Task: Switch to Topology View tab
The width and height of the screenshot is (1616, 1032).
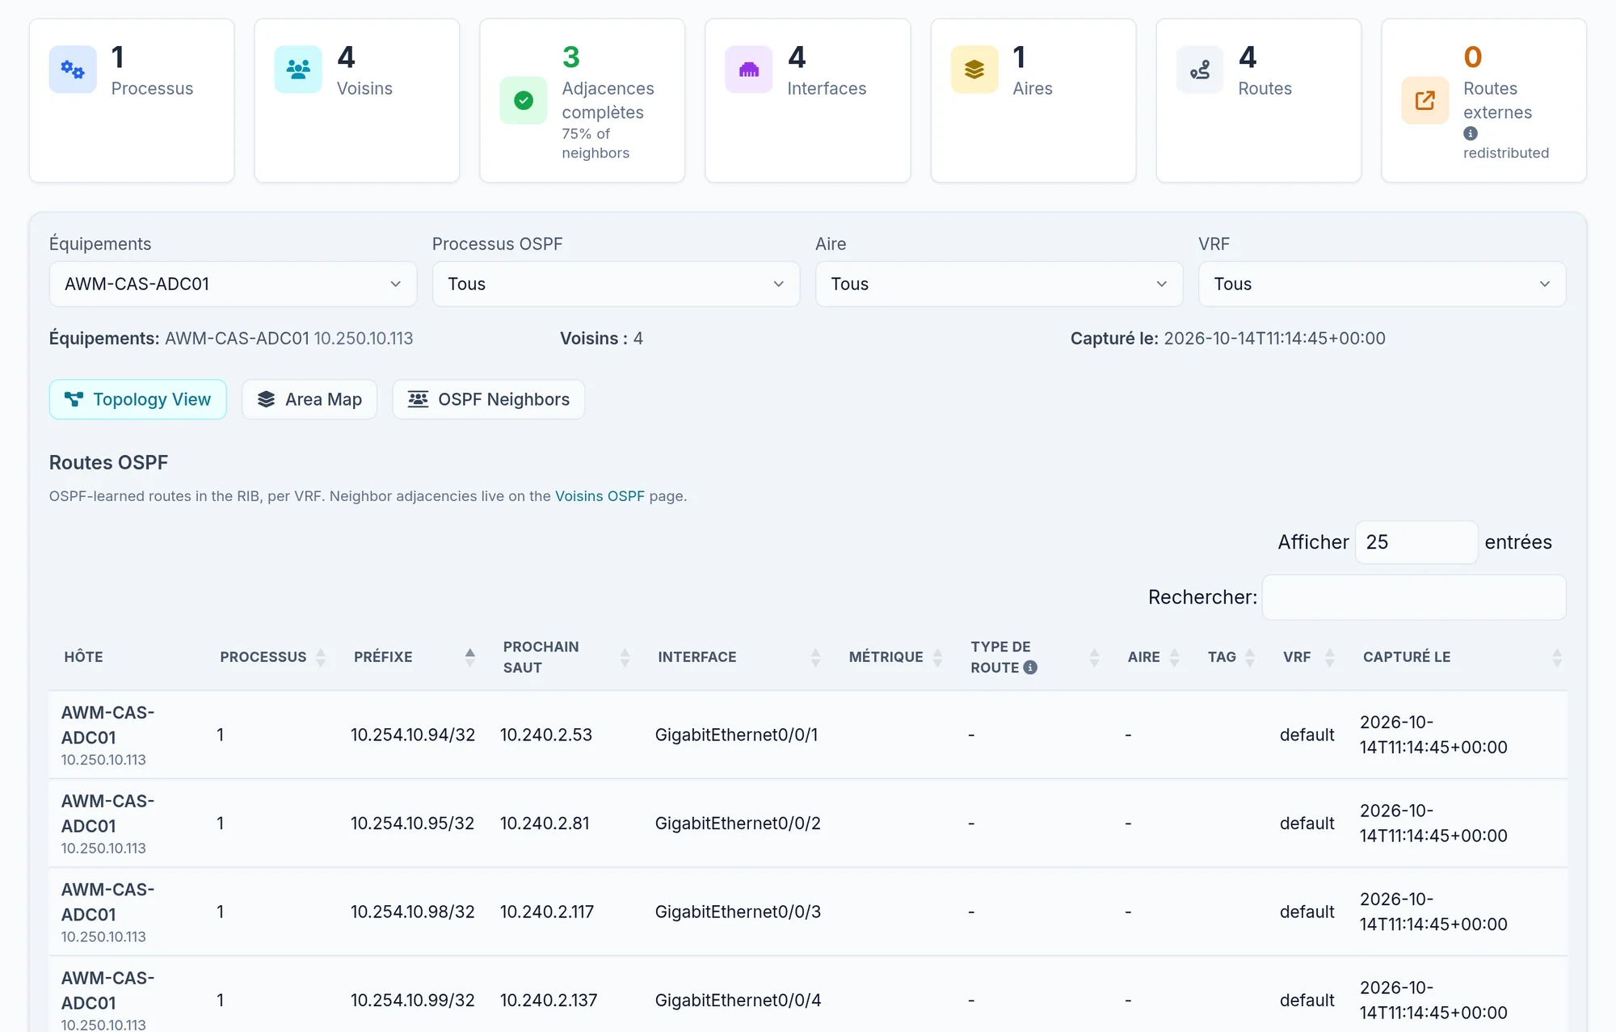Action: tap(138, 399)
